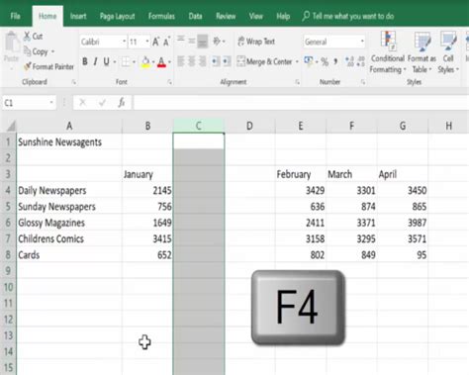Toggle Wrap Text
This screenshot has width=469, height=375.
pos(256,42)
